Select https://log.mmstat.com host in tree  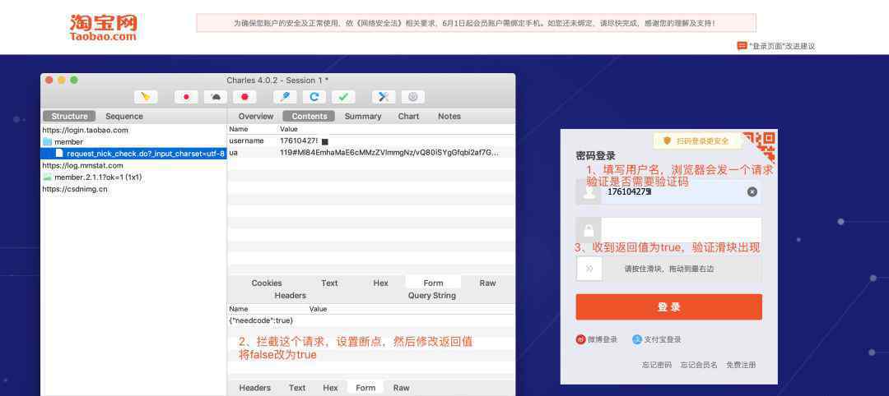coord(83,165)
